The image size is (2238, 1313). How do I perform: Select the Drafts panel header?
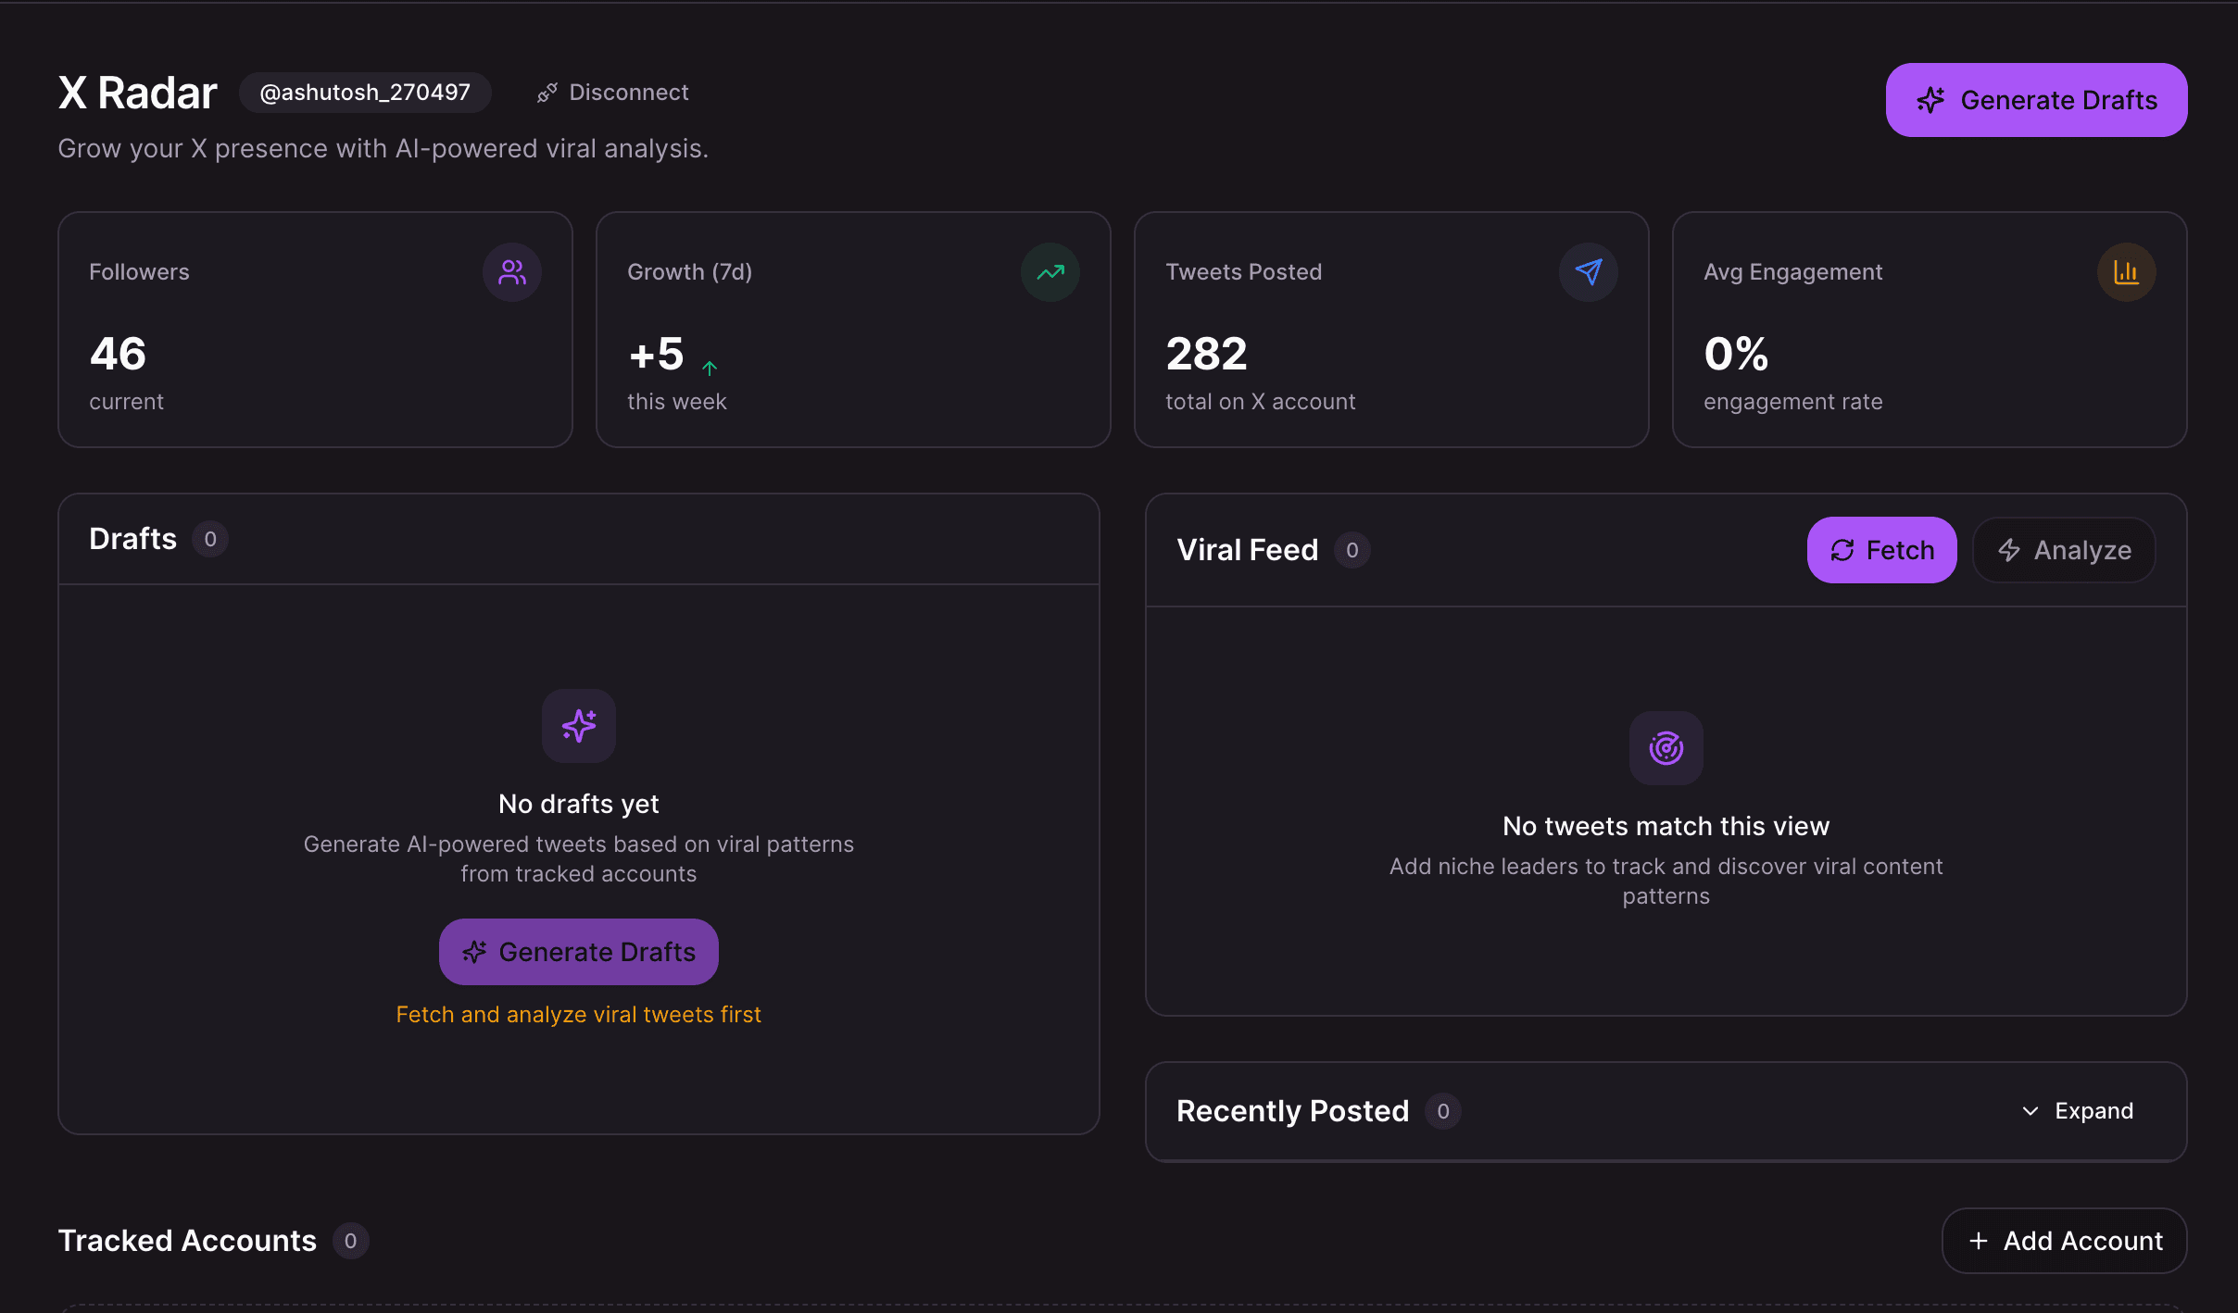click(132, 538)
